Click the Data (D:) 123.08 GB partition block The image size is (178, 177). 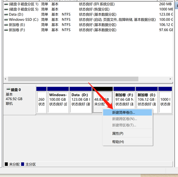pos(81,100)
